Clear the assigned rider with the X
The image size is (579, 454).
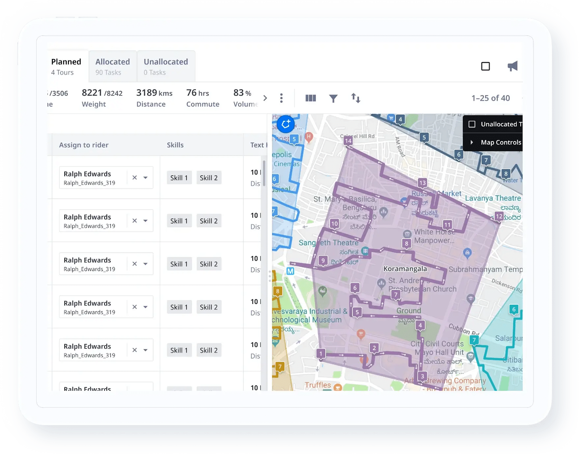134,177
